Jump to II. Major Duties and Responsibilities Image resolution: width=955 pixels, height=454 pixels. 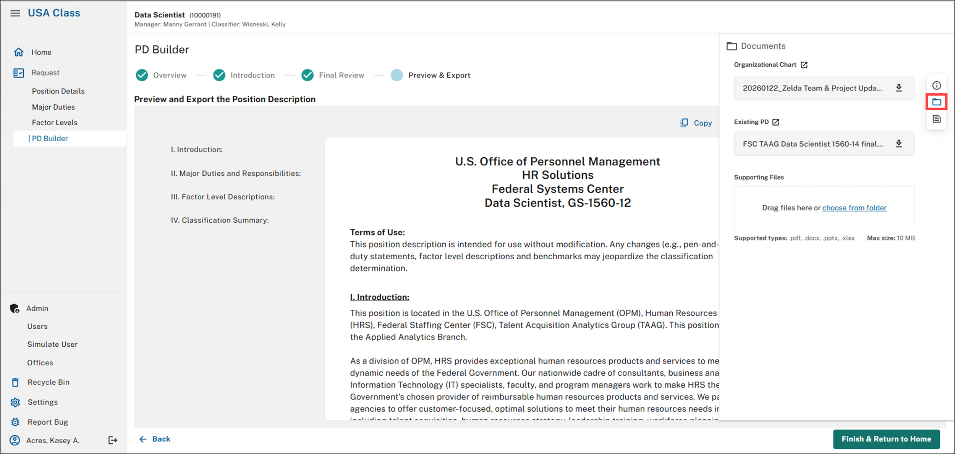point(236,173)
